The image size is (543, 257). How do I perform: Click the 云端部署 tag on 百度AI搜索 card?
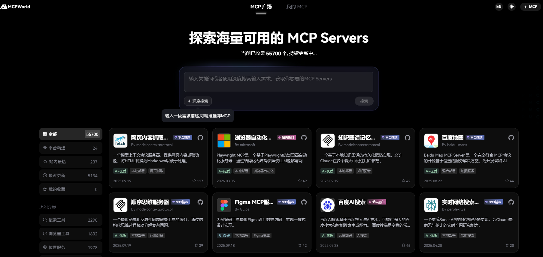click(345, 235)
